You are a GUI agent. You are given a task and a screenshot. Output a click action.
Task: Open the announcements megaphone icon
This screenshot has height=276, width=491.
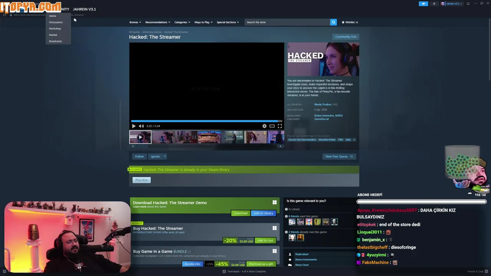click(423, 4)
